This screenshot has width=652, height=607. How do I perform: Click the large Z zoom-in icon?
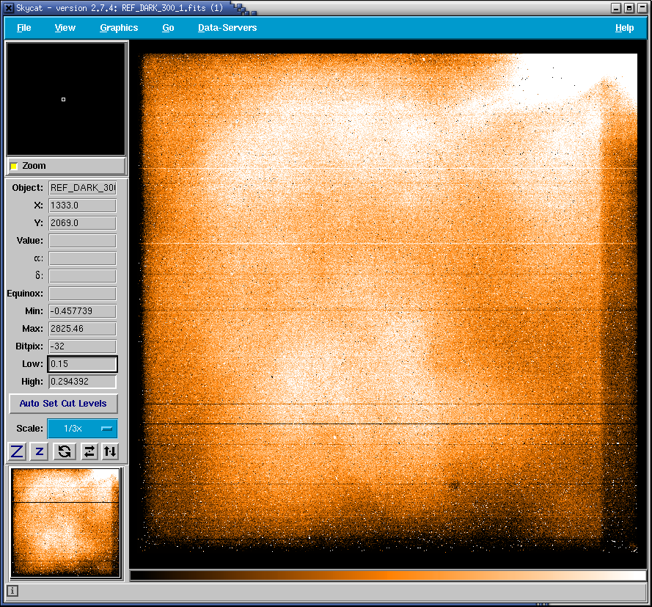[18, 451]
